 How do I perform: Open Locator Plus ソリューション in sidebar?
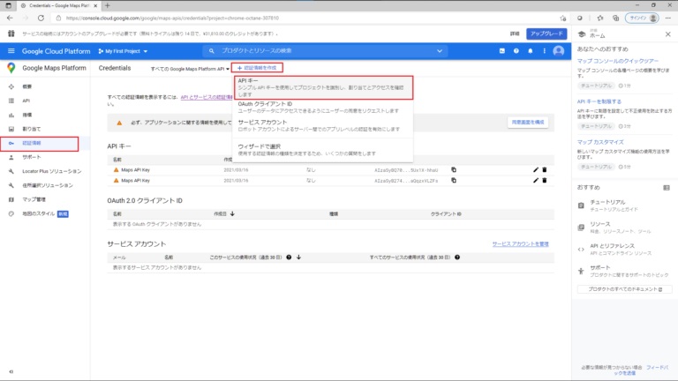pyautogui.click(x=45, y=171)
